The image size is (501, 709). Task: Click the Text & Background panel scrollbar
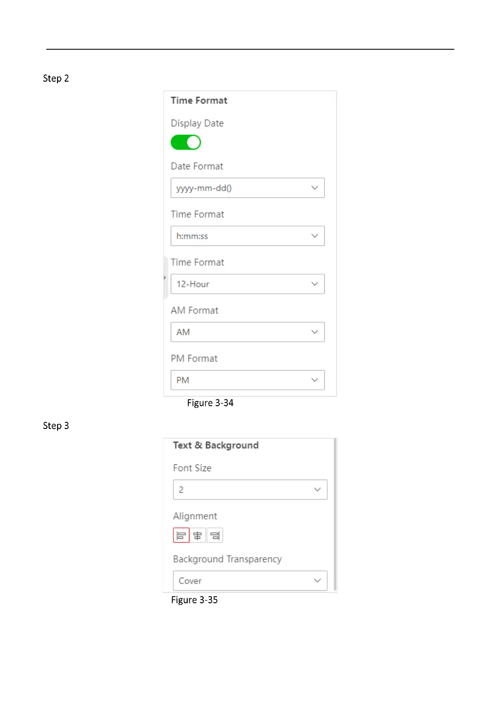[x=335, y=514]
